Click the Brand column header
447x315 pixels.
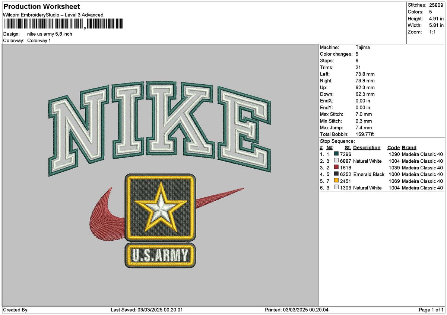(409, 147)
